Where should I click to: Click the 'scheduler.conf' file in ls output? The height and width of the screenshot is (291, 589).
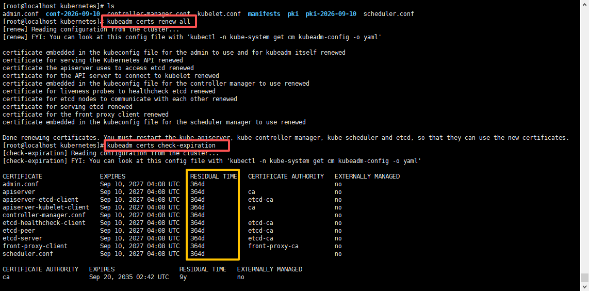pyautogui.click(x=388, y=13)
